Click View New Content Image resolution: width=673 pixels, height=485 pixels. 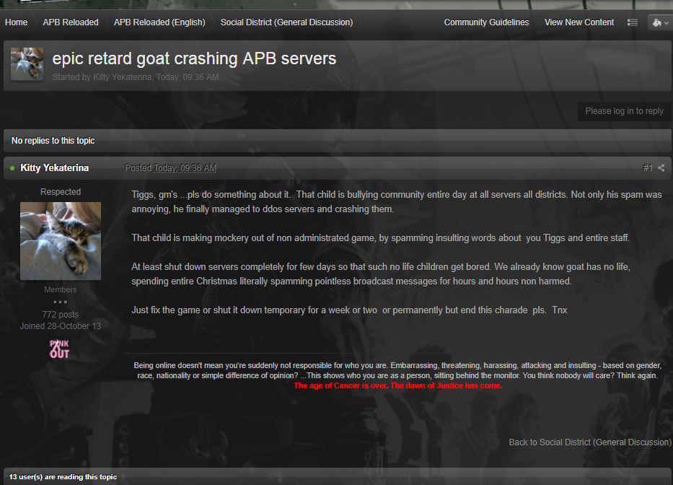pyautogui.click(x=579, y=22)
